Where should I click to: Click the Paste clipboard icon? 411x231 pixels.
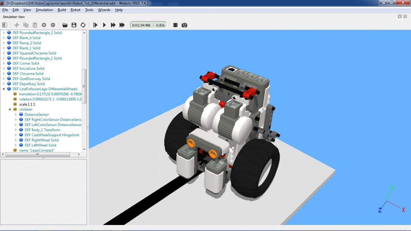point(35,25)
